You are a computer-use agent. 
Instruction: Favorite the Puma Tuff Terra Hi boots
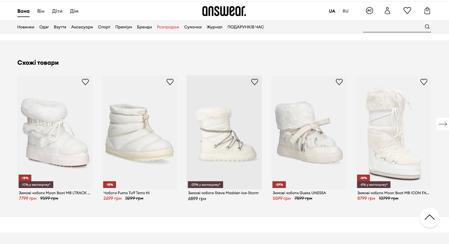170,82
